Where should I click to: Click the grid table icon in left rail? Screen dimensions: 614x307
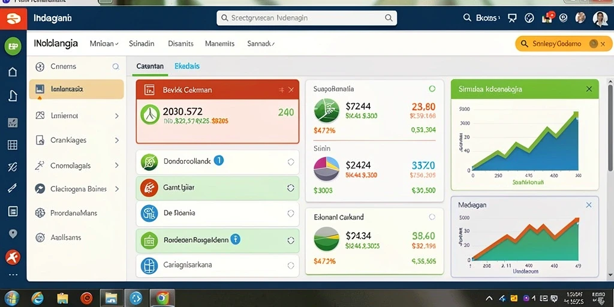13,145
